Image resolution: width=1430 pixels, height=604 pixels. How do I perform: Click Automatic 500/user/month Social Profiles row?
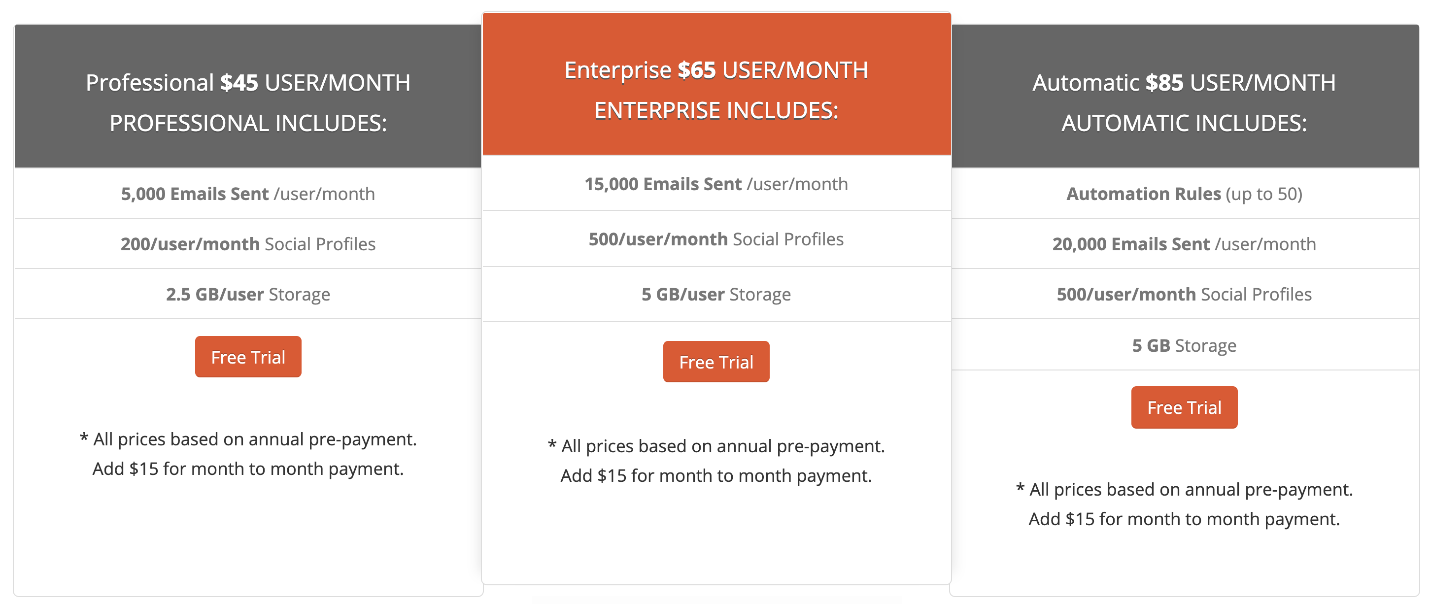click(x=1185, y=294)
